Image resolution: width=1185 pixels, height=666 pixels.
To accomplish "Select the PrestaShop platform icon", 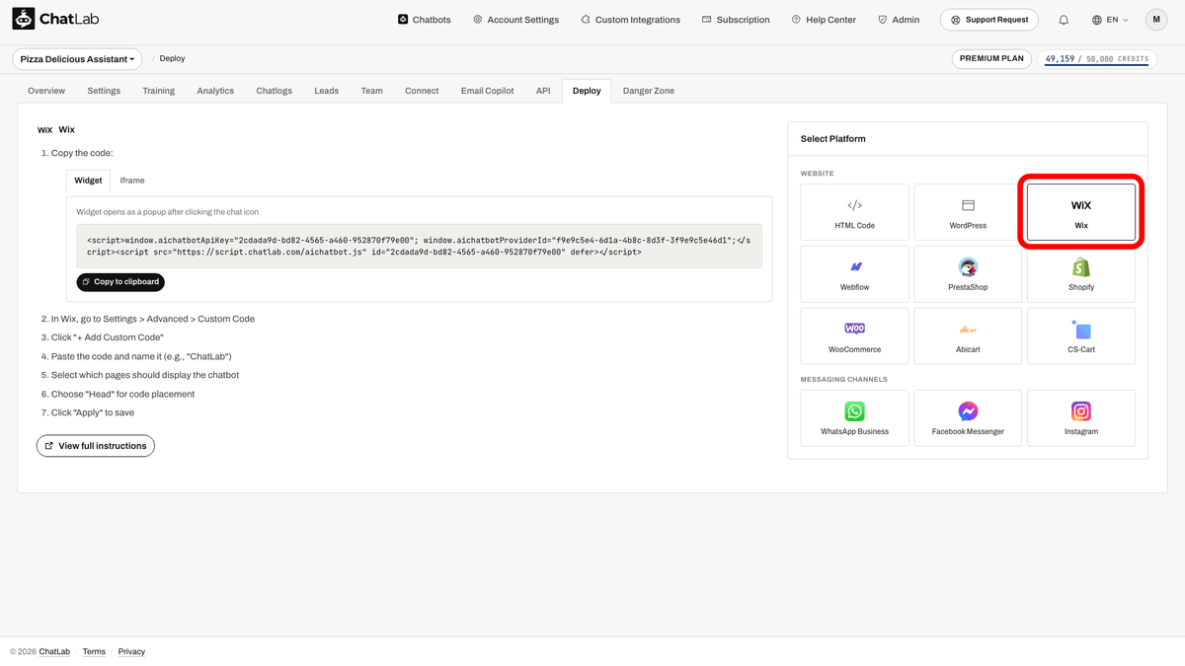I will click(968, 267).
